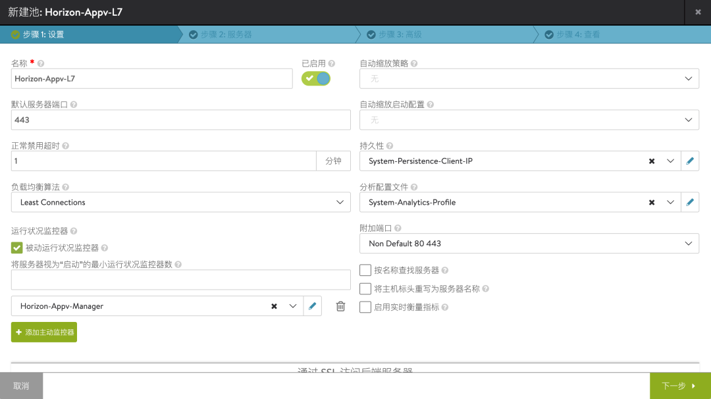711x399 pixels.
Task: Show help for 自动缩放策略
Action: coord(414,63)
